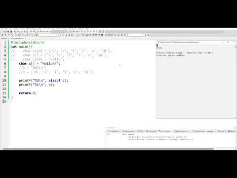Viewport: 237px width, 178px height.
Task: Click the Undo toolbar icon
Action: (15, 32)
